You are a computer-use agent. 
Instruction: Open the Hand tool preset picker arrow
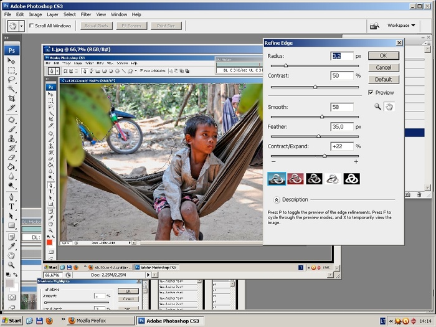(22, 26)
